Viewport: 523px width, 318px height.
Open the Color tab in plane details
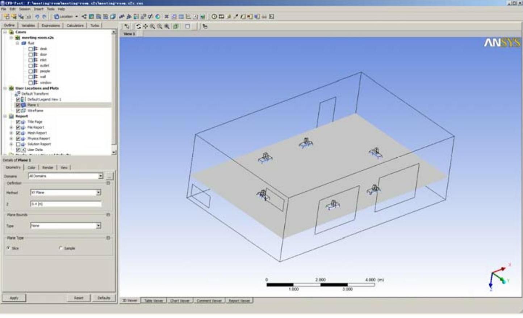pyautogui.click(x=32, y=168)
